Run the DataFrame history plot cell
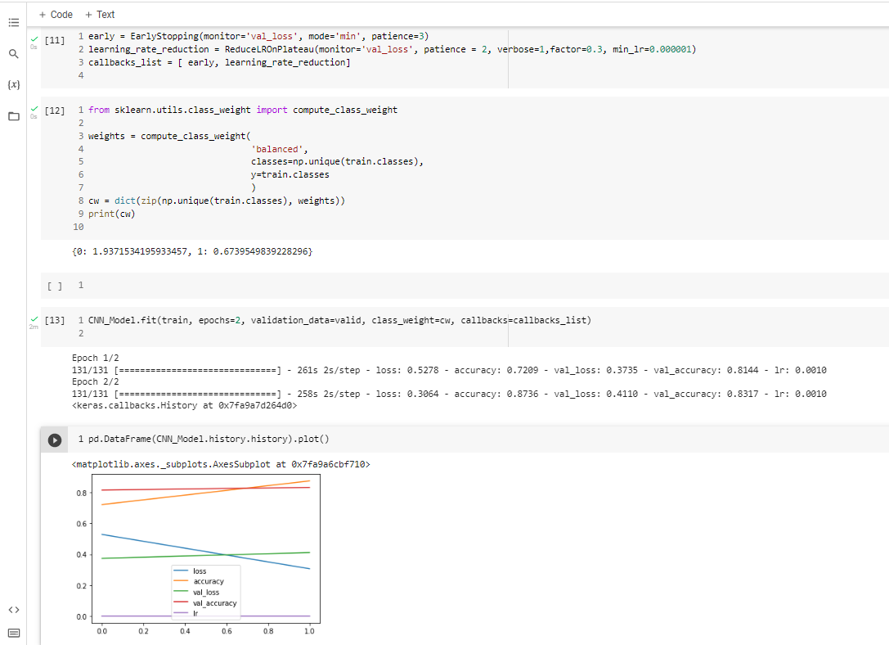This screenshot has height=645, width=889. 54,439
